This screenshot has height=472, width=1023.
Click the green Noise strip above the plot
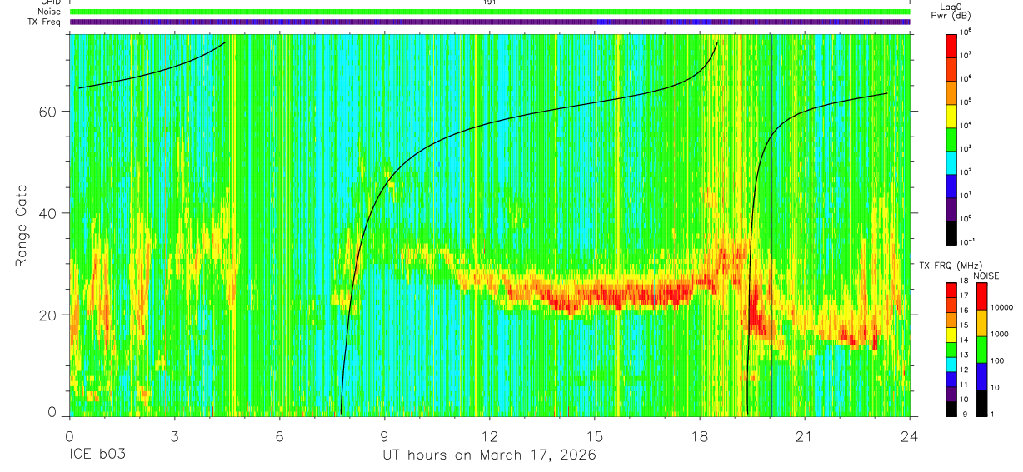[x=490, y=12]
